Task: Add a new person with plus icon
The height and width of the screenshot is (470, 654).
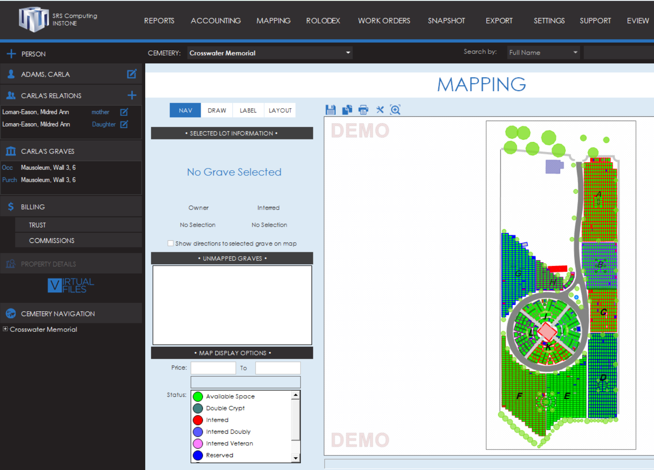Action: coord(12,54)
